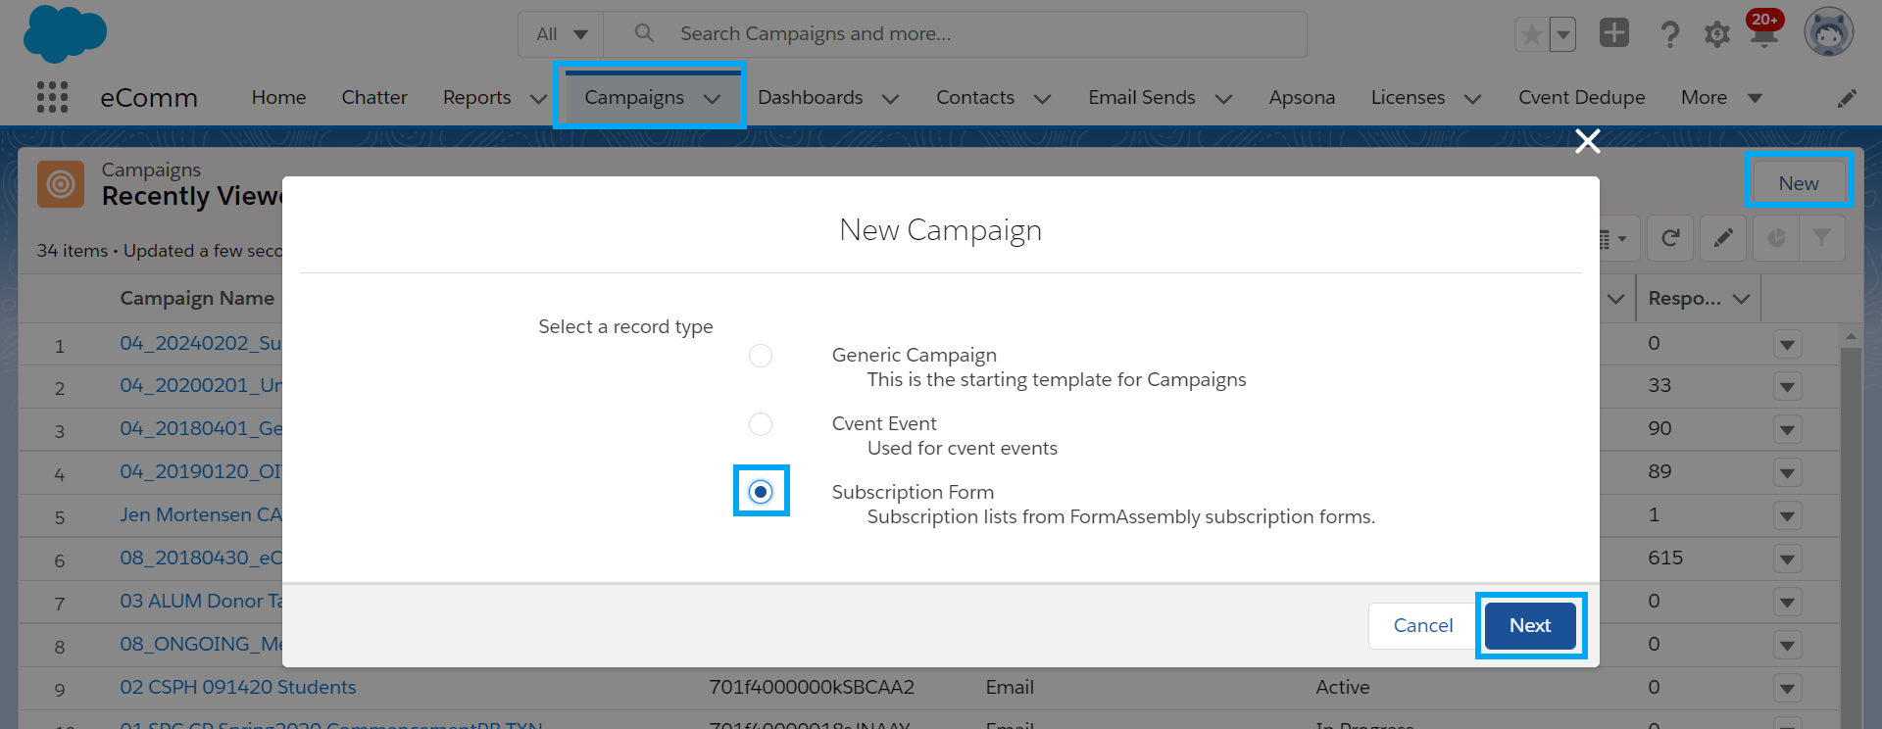Click the Cancel button

[x=1423, y=625]
